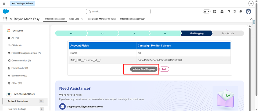Click the blue envelope email icon

62,106
